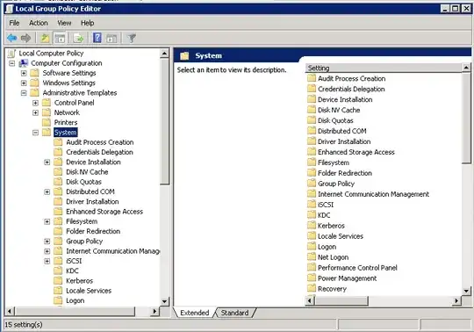
Task: Switch to the Standard tab
Action: tap(234, 313)
